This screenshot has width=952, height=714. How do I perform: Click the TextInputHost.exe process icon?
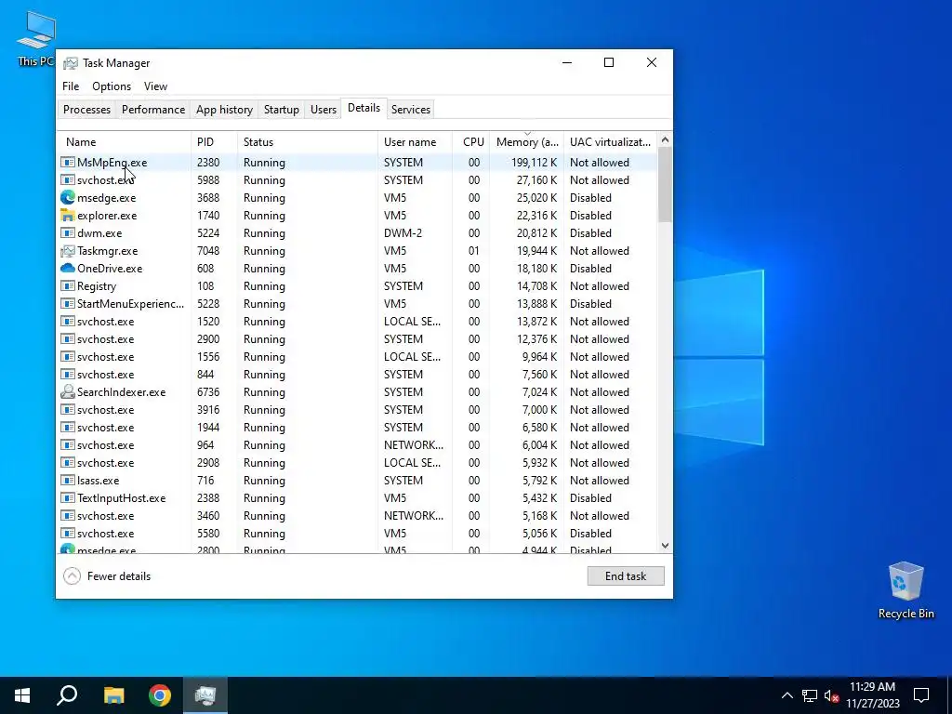pyautogui.click(x=67, y=498)
